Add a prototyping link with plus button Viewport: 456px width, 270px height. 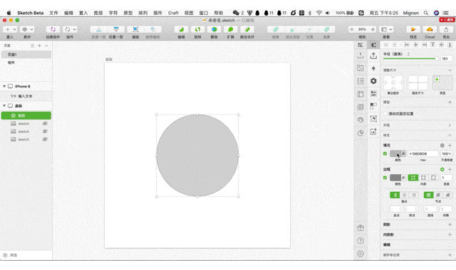[450, 102]
